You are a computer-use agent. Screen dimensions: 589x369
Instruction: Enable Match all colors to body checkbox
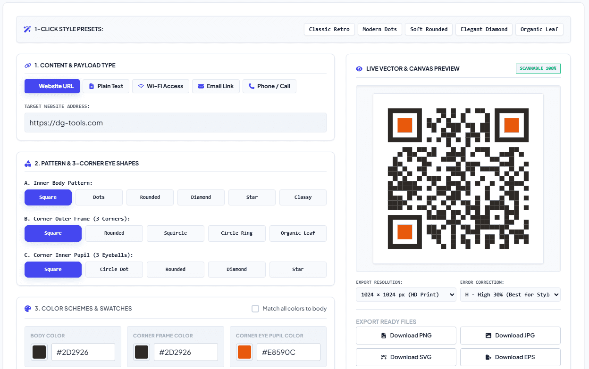[x=255, y=309]
